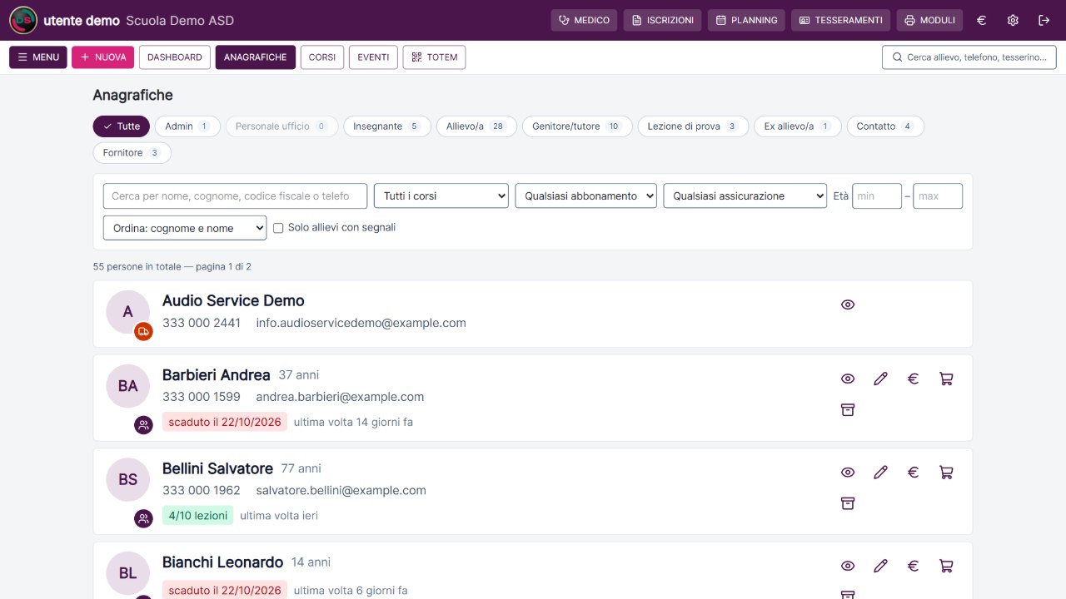
Task: Click shopping cart icon for Barbieri Andrea
Action: pyautogui.click(x=946, y=379)
